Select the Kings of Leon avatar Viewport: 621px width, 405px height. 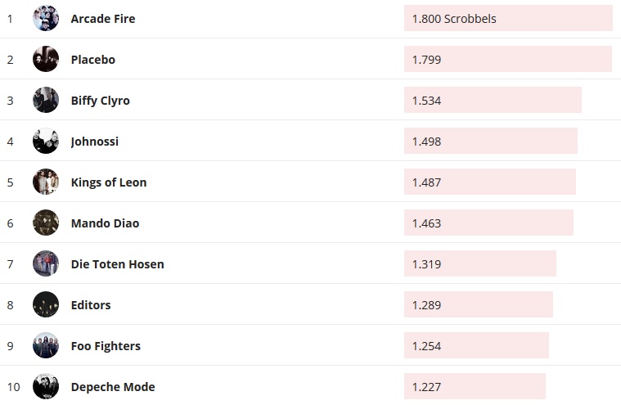point(46,182)
